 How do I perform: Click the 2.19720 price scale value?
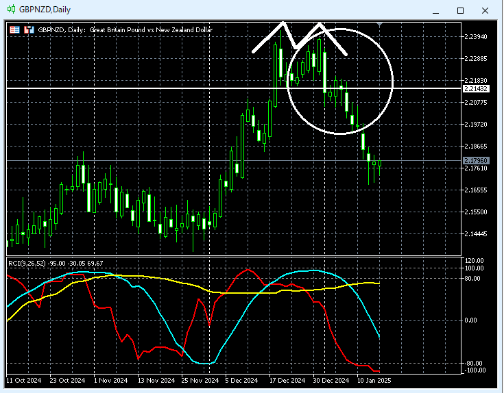tap(476, 125)
